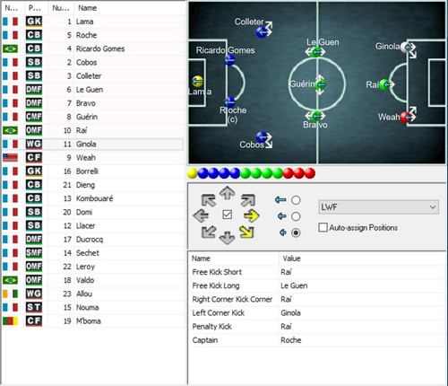This screenshot has width=448, height=386.
Task: Click the up direction arrow
Action: pyautogui.click(x=227, y=193)
